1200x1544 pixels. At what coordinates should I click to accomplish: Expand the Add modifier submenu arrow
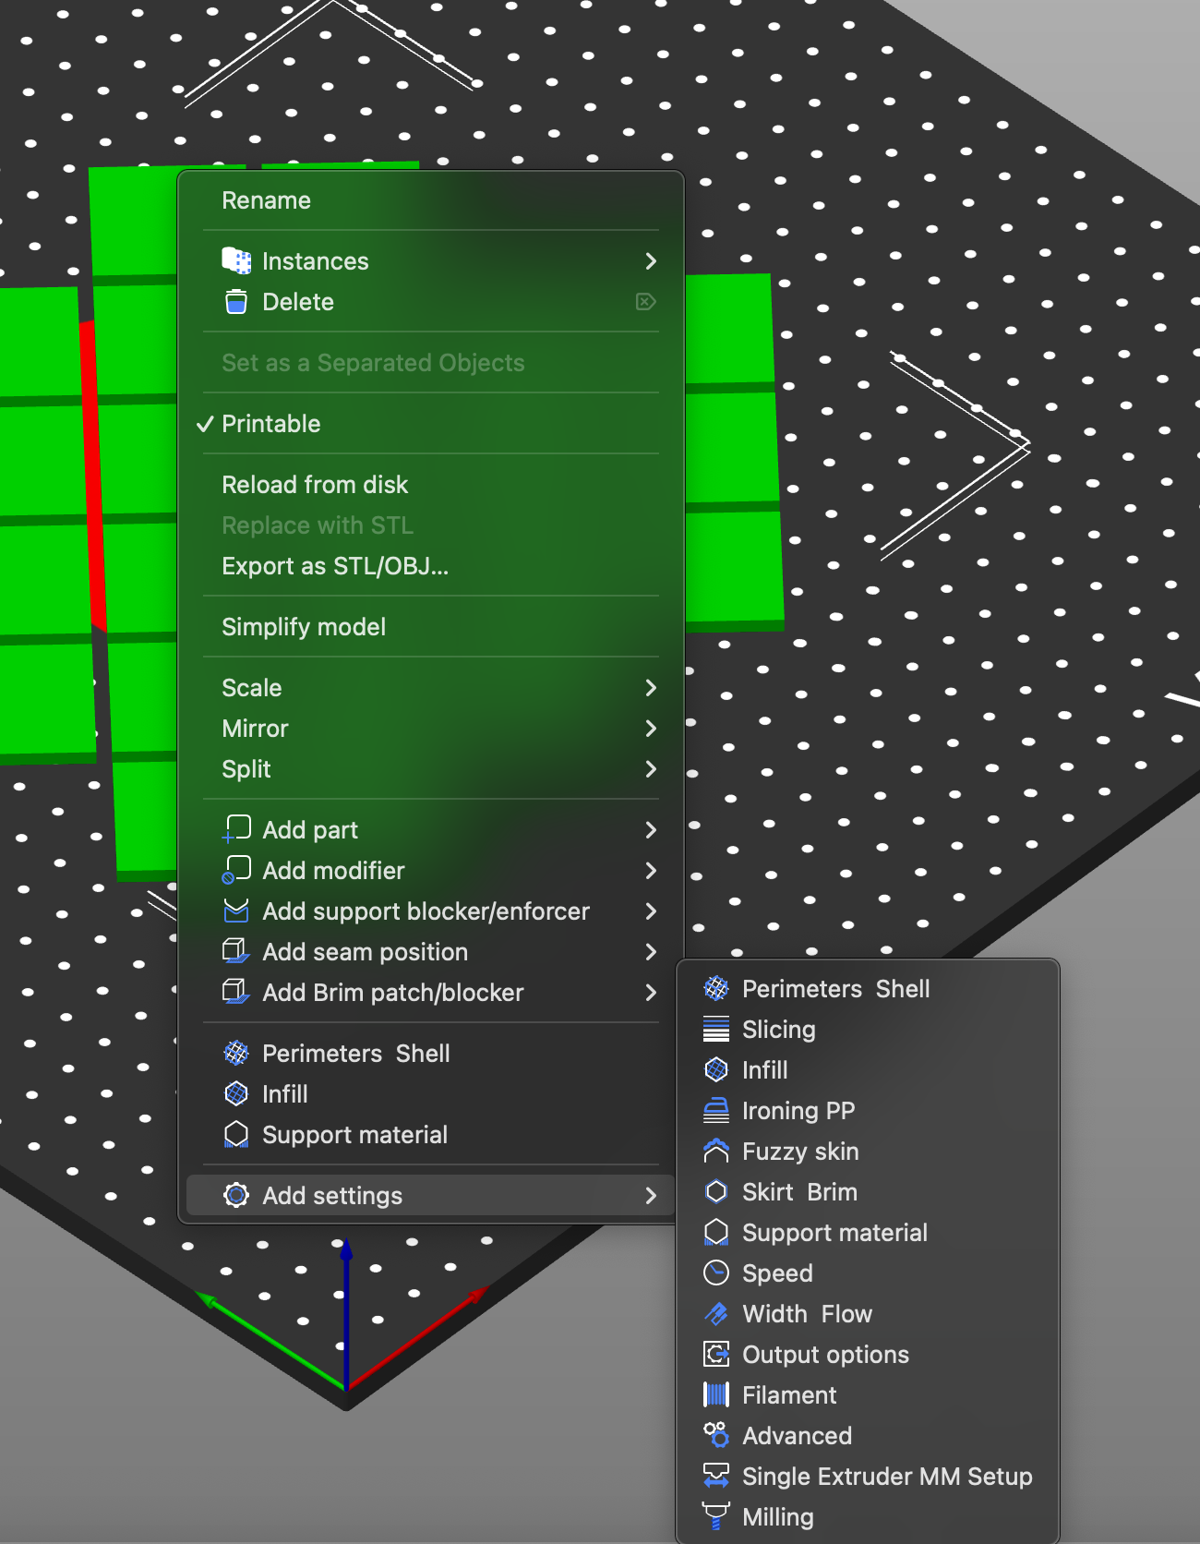tap(651, 871)
